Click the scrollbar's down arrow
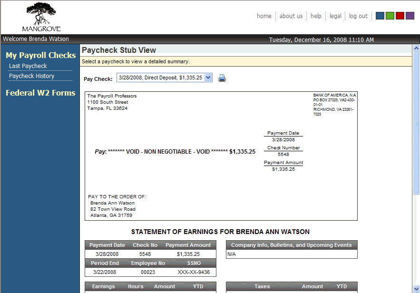The height and width of the screenshot is (293, 420). pos(416,290)
